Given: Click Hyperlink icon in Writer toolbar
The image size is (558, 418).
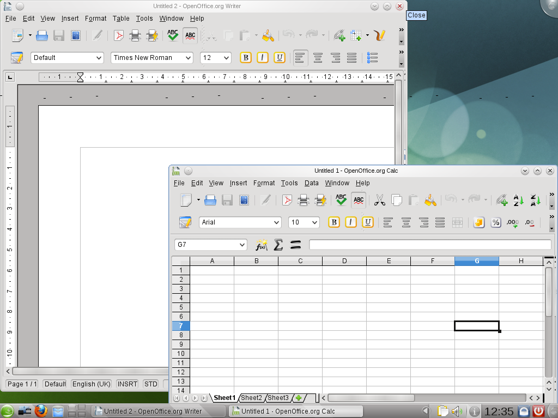Looking at the screenshot, I should click(339, 35).
